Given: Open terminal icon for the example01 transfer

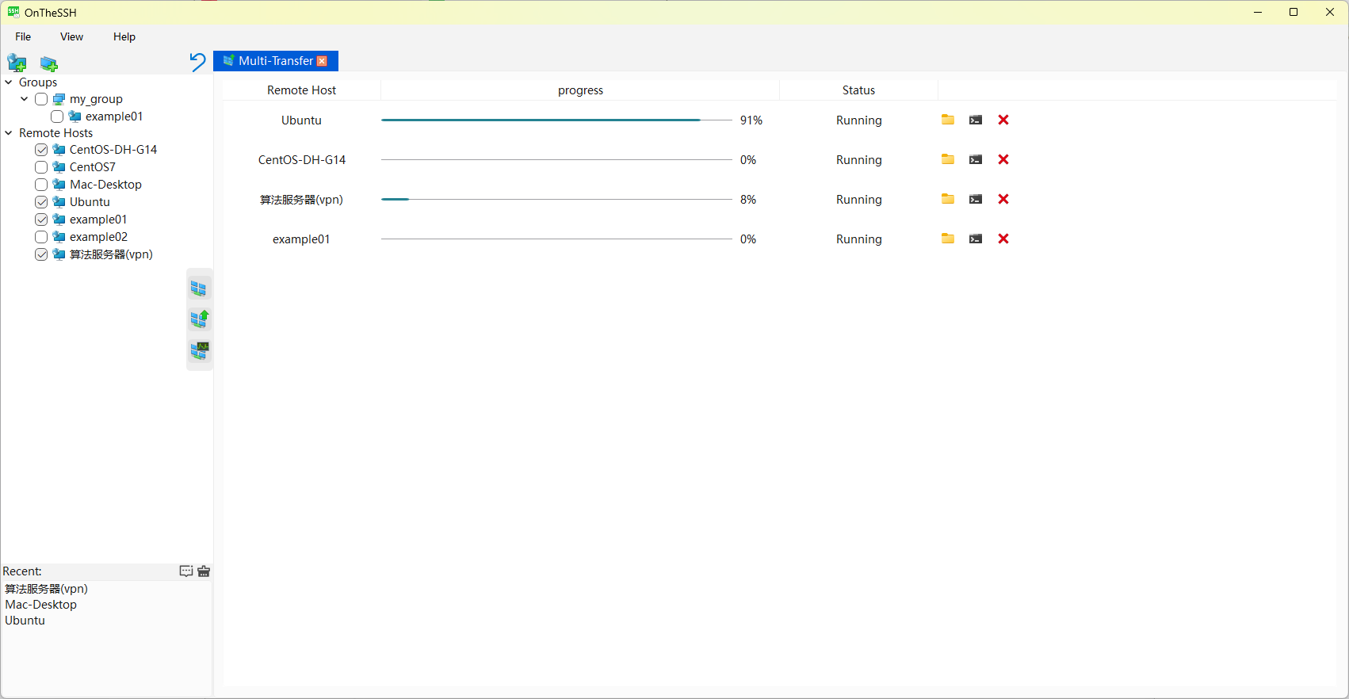Looking at the screenshot, I should (976, 239).
